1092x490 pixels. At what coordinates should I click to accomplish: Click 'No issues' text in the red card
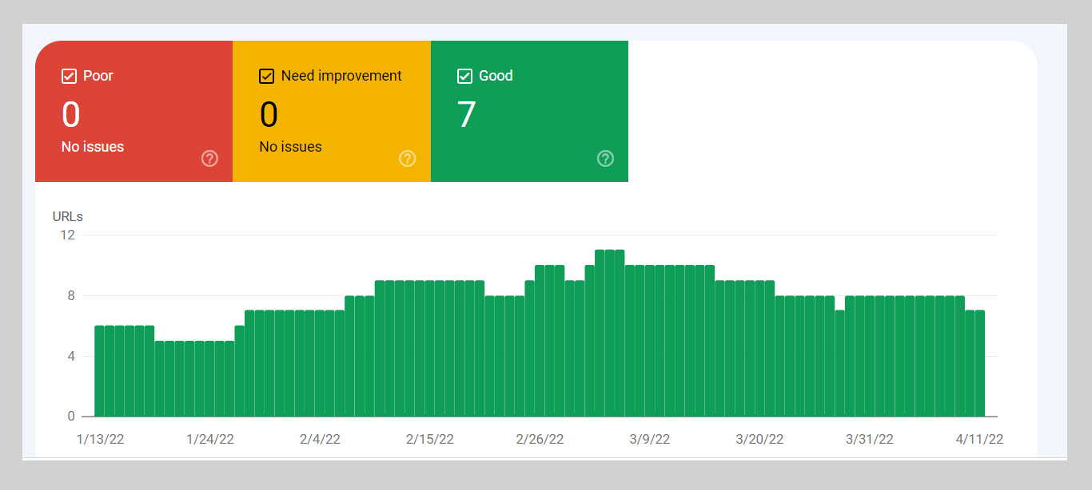[x=93, y=147]
